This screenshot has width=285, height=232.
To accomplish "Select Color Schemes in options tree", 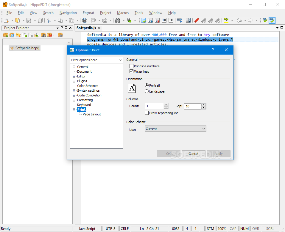I will (88, 86).
